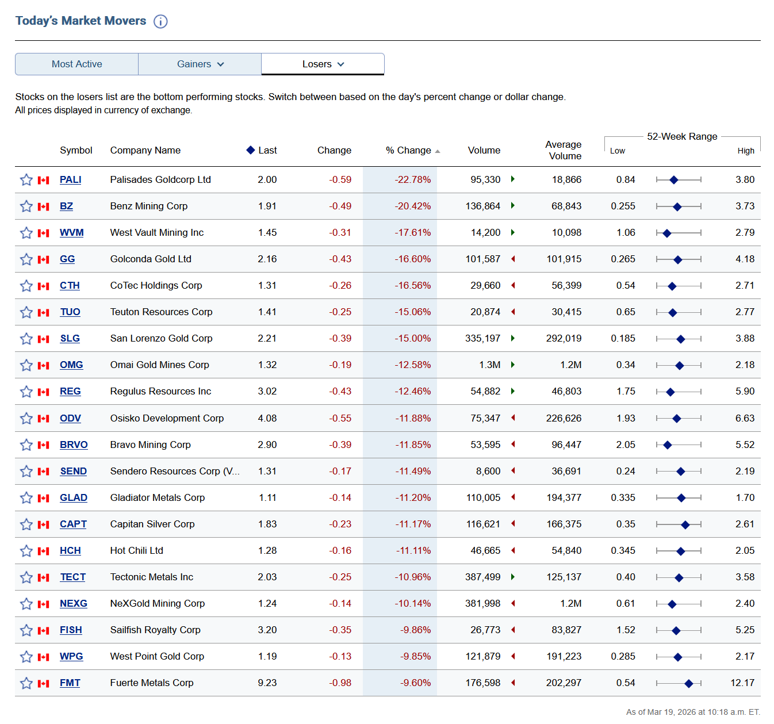Click the star icon in the SEND row
774x724 pixels.
26,472
